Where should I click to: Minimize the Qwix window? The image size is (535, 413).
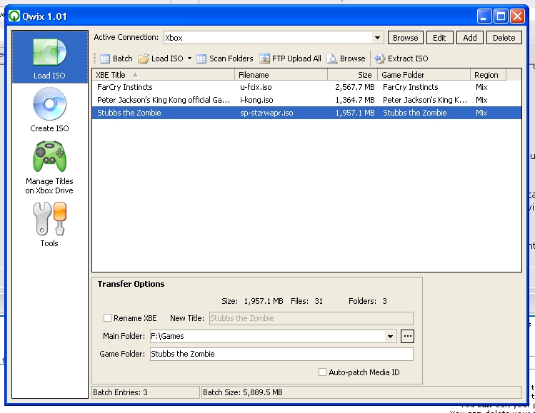(484, 16)
